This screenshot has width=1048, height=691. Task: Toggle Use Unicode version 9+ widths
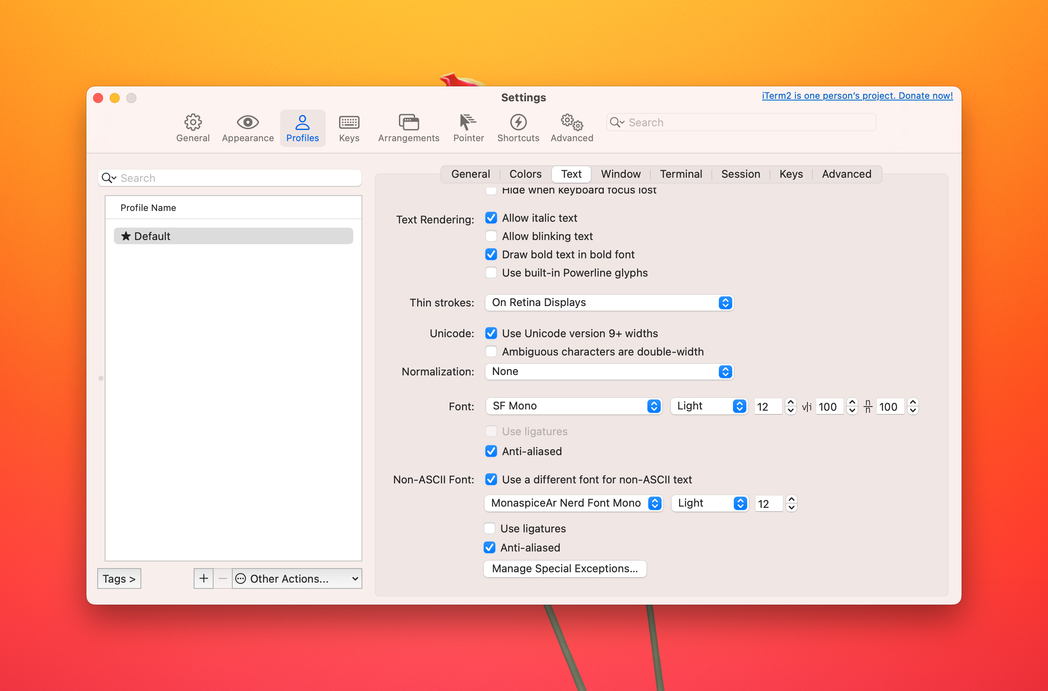tap(491, 333)
